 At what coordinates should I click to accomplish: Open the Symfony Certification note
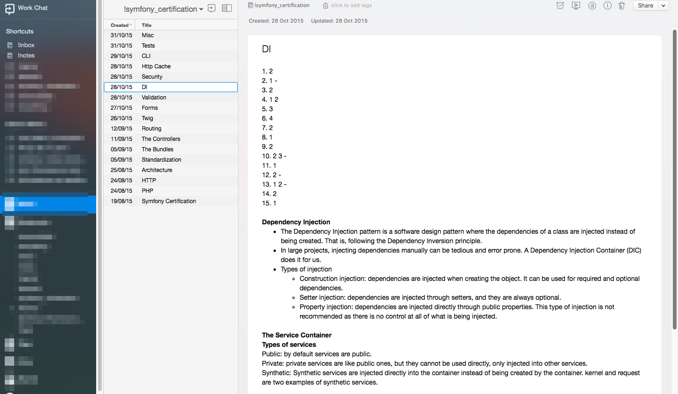[169, 201]
